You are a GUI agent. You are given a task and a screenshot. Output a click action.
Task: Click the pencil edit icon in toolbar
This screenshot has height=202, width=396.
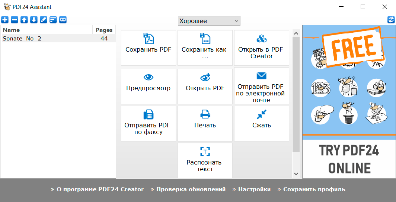44,20
